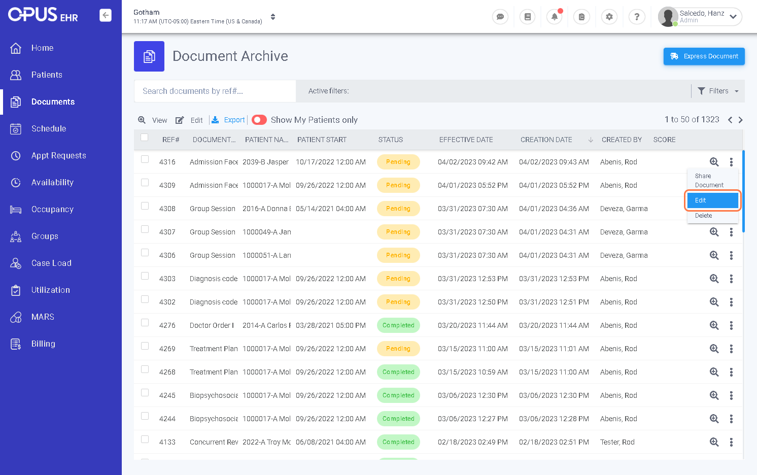This screenshot has height=475, width=757.
Task: Check the box for document 4307
Action: [x=145, y=229]
